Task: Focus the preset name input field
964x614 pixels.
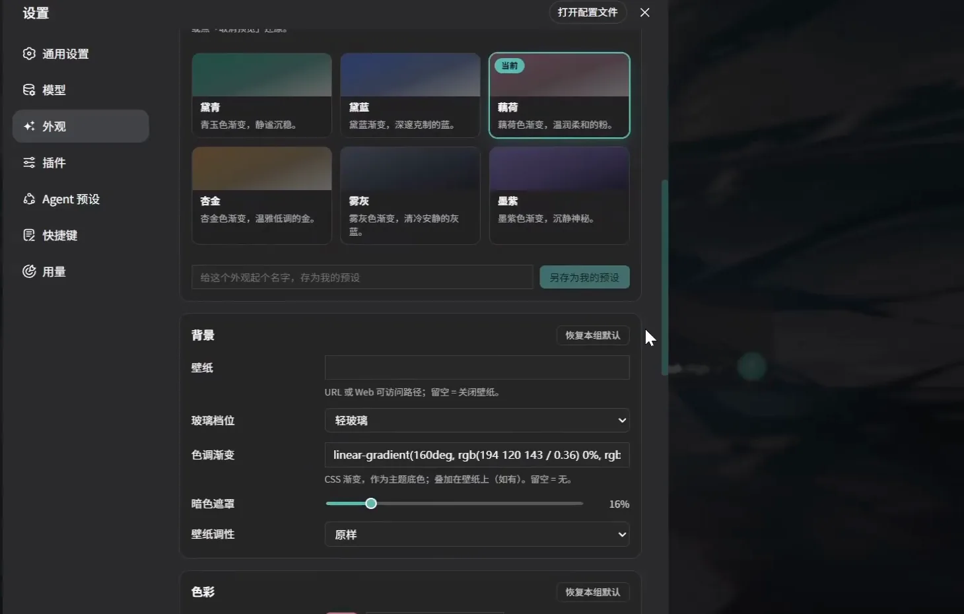Action: [x=362, y=277]
